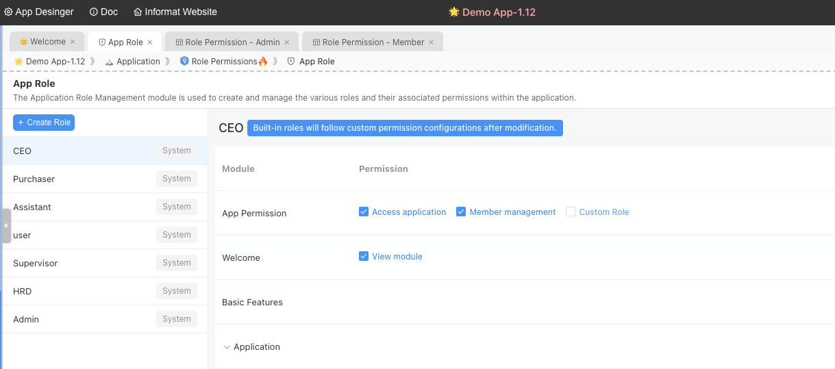Viewport: 835px width, 369px height.
Task: Enable the Custom Role checkbox
Action: point(571,212)
